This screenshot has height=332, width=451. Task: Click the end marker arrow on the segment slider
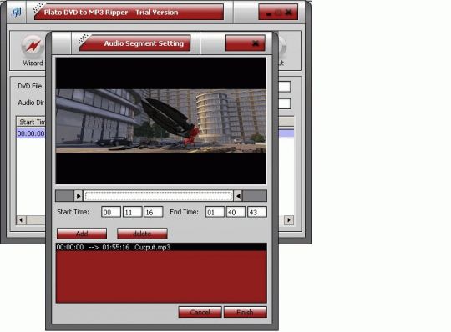238,196
